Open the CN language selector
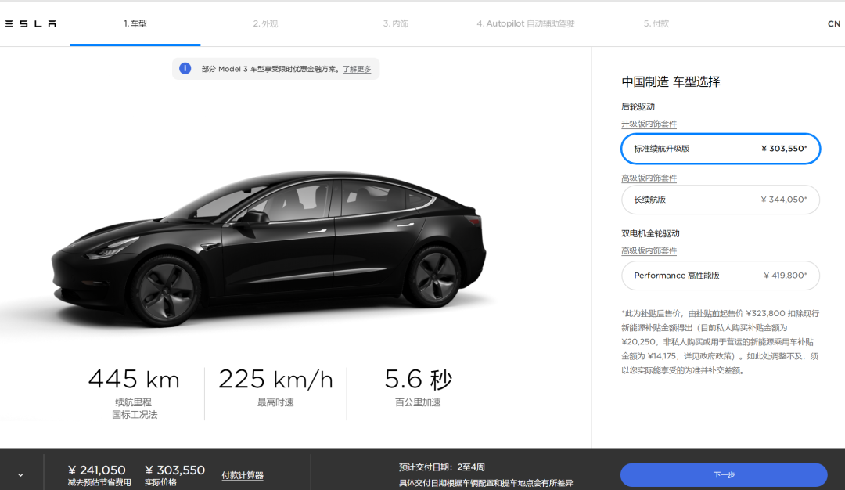This screenshot has width=845, height=490. [834, 23]
